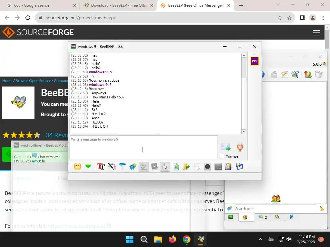The image size is (330, 247).
Task: Click the SourceForge logo
Action: 38,32
